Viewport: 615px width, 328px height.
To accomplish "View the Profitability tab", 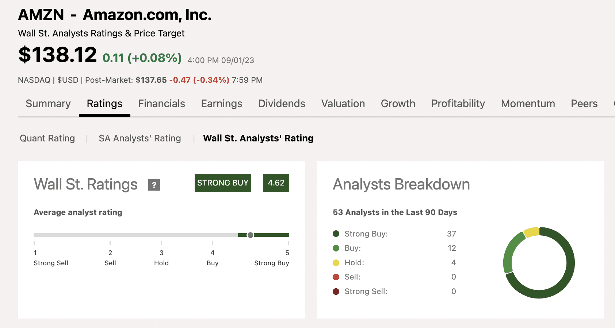I will [458, 104].
